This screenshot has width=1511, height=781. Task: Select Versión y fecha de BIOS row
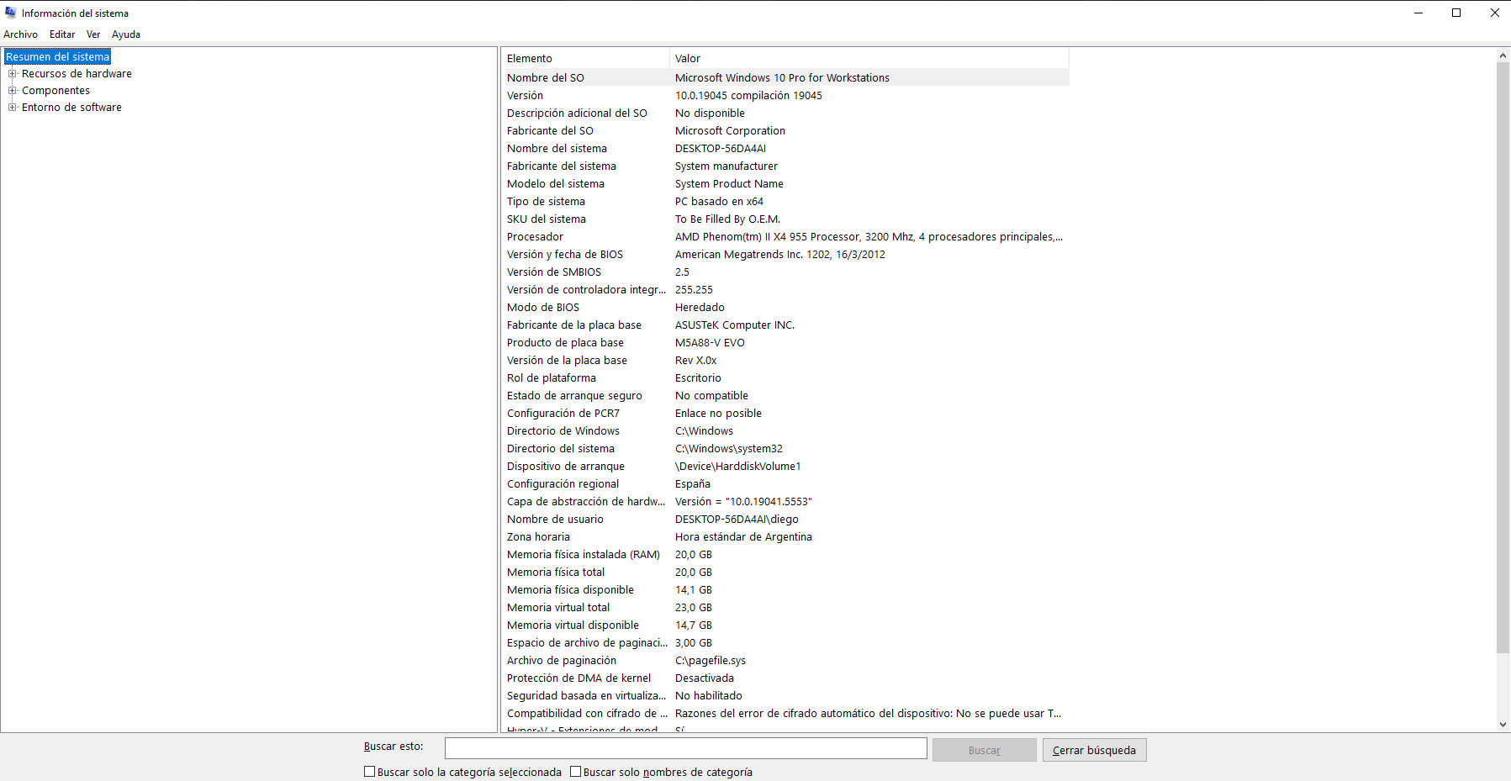(x=785, y=254)
